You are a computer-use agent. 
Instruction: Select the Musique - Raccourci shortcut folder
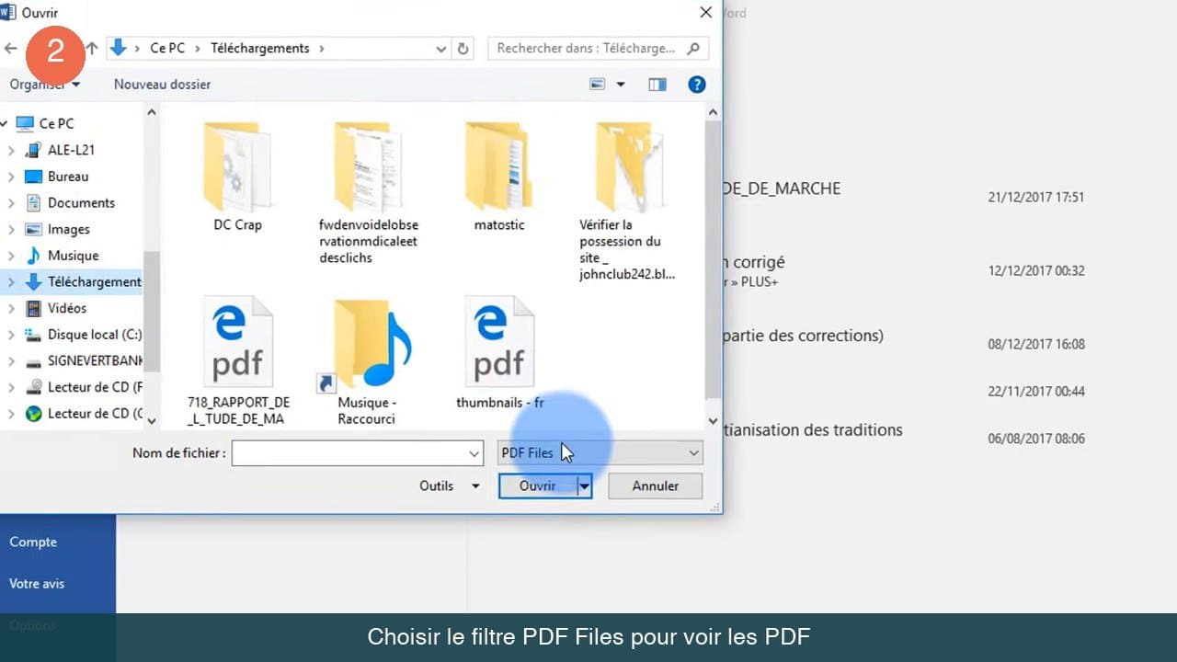(367, 360)
